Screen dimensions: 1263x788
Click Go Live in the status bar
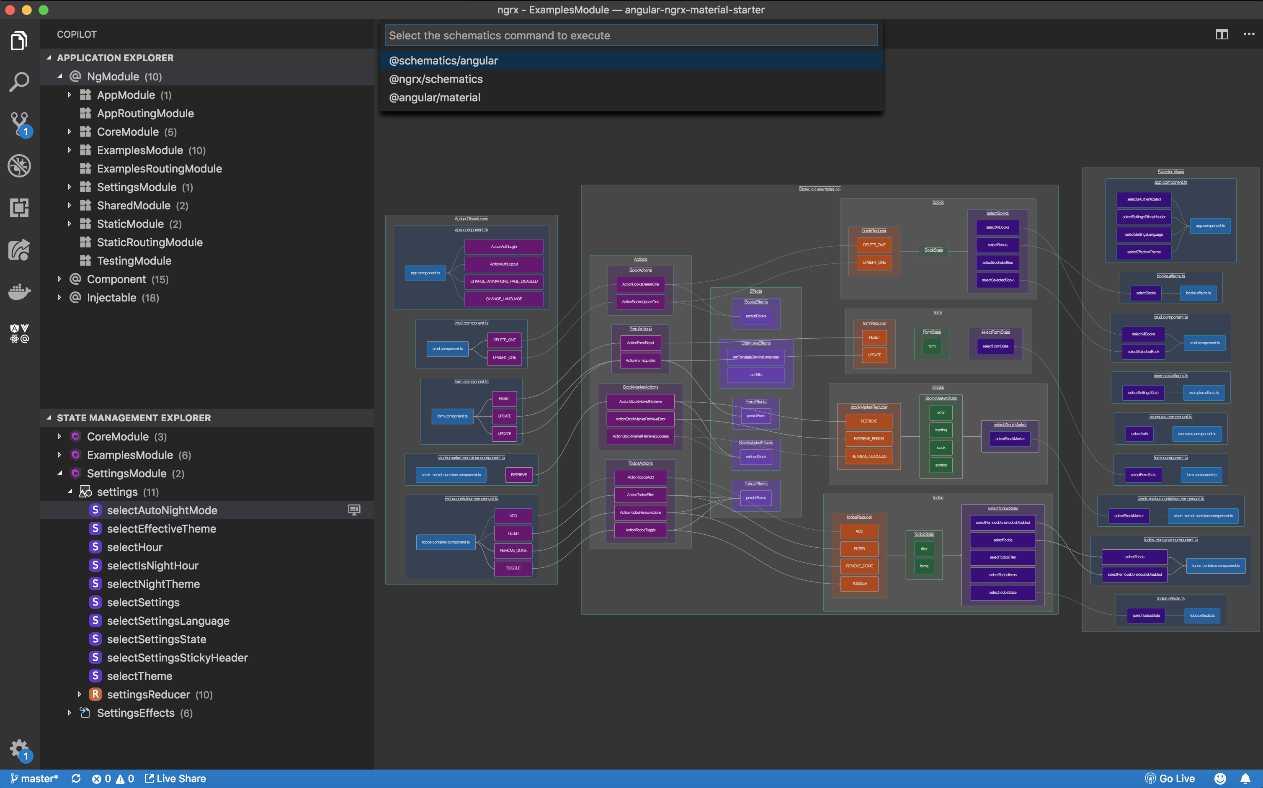click(1170, 778)
